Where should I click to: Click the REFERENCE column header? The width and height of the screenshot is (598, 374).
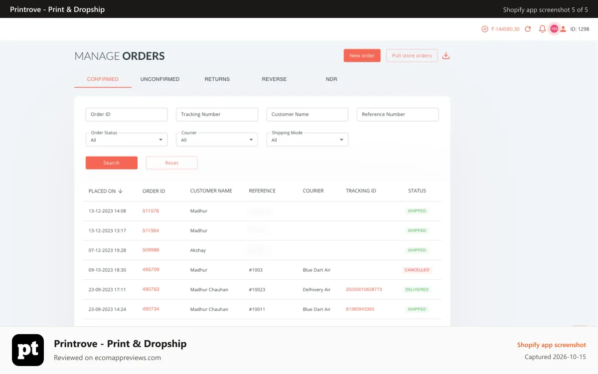pyautogui.click(x=262, y=191)
